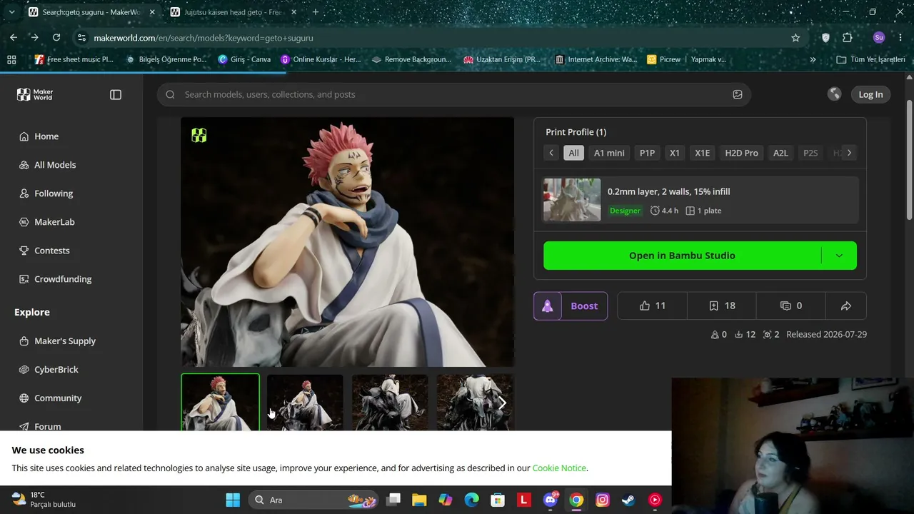Open the MakerWorld logo homepage

pyautogui.click(x=35, y=94)
